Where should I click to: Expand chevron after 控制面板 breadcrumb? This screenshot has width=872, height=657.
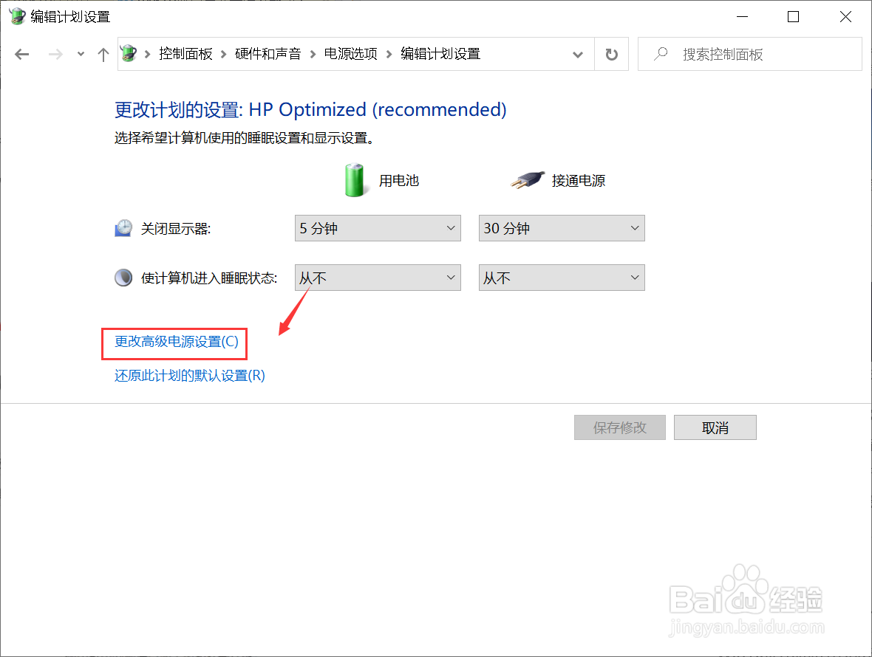click(224, 55)
